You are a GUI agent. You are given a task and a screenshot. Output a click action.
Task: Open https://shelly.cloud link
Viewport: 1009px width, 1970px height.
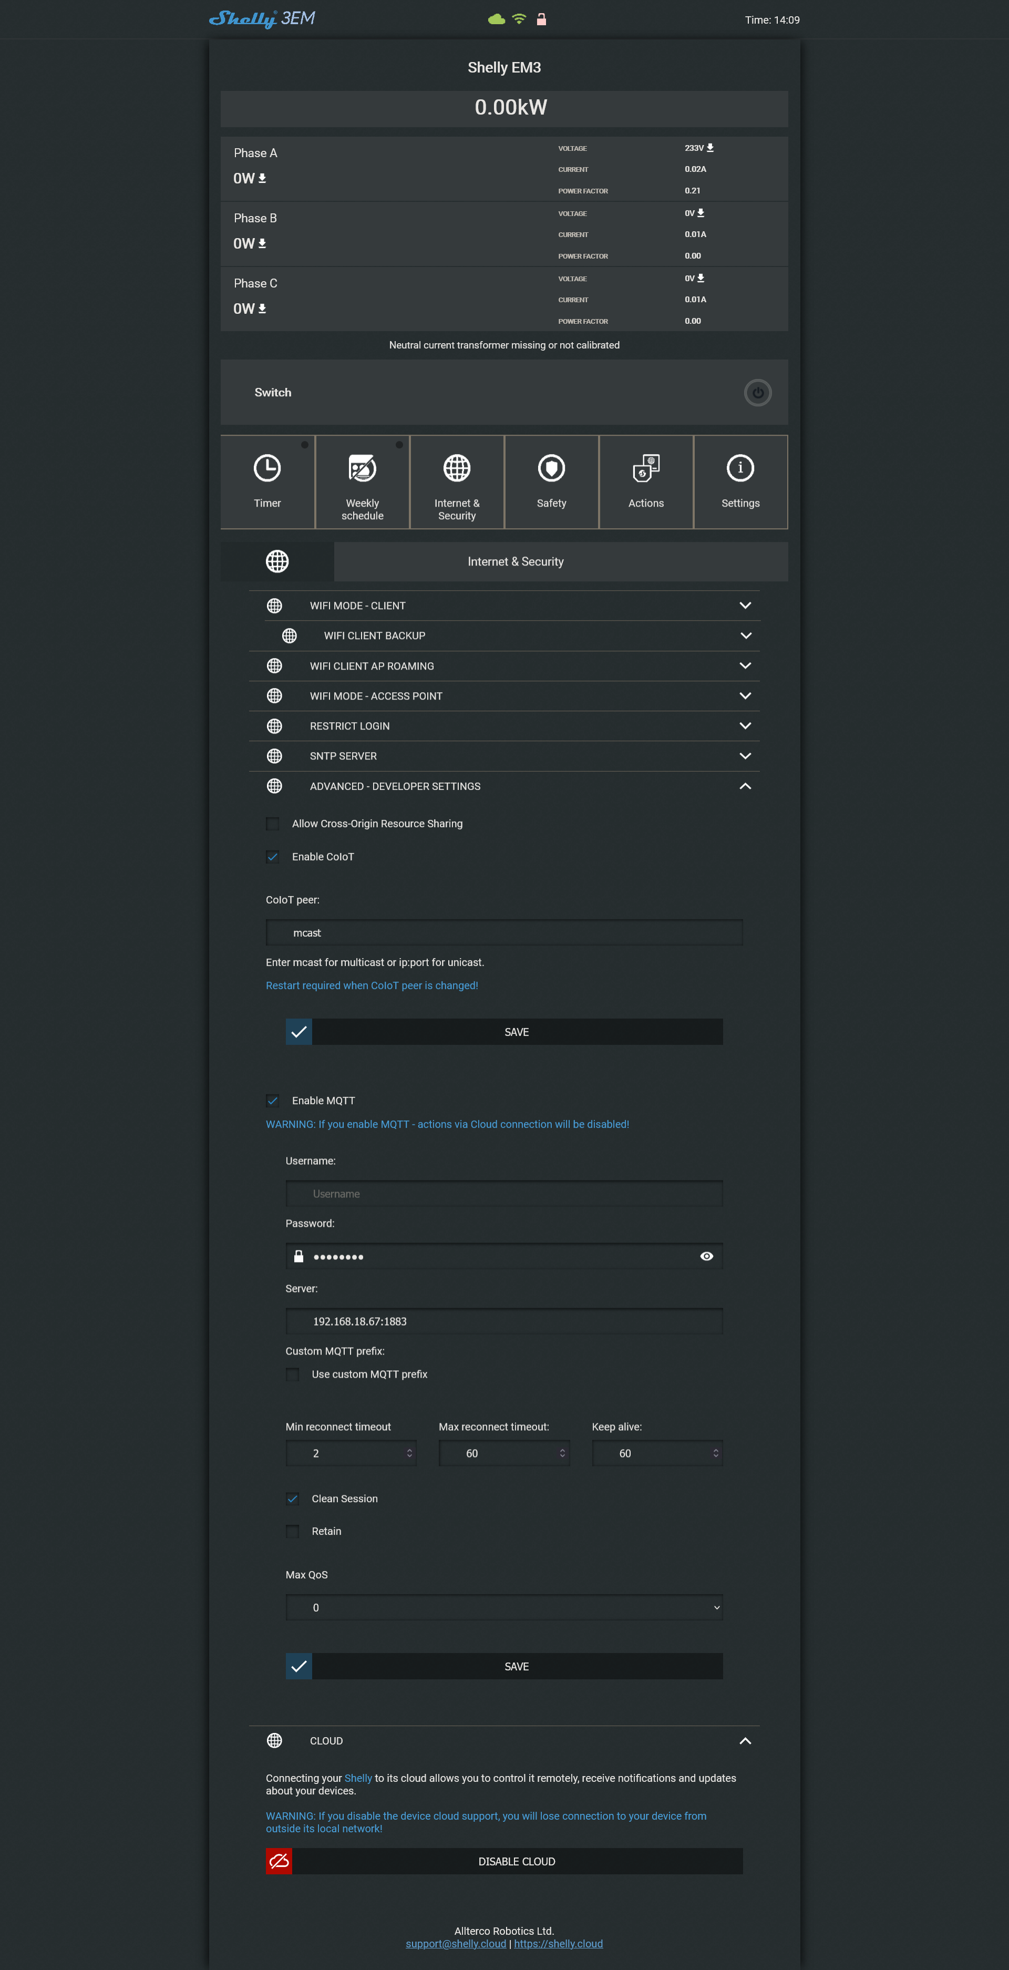pos(558,1944)
